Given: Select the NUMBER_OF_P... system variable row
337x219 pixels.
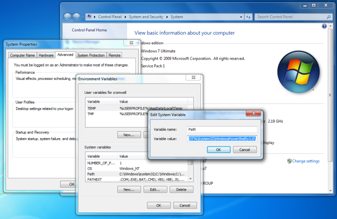Looking at the screenshot, I should [137, 163].
